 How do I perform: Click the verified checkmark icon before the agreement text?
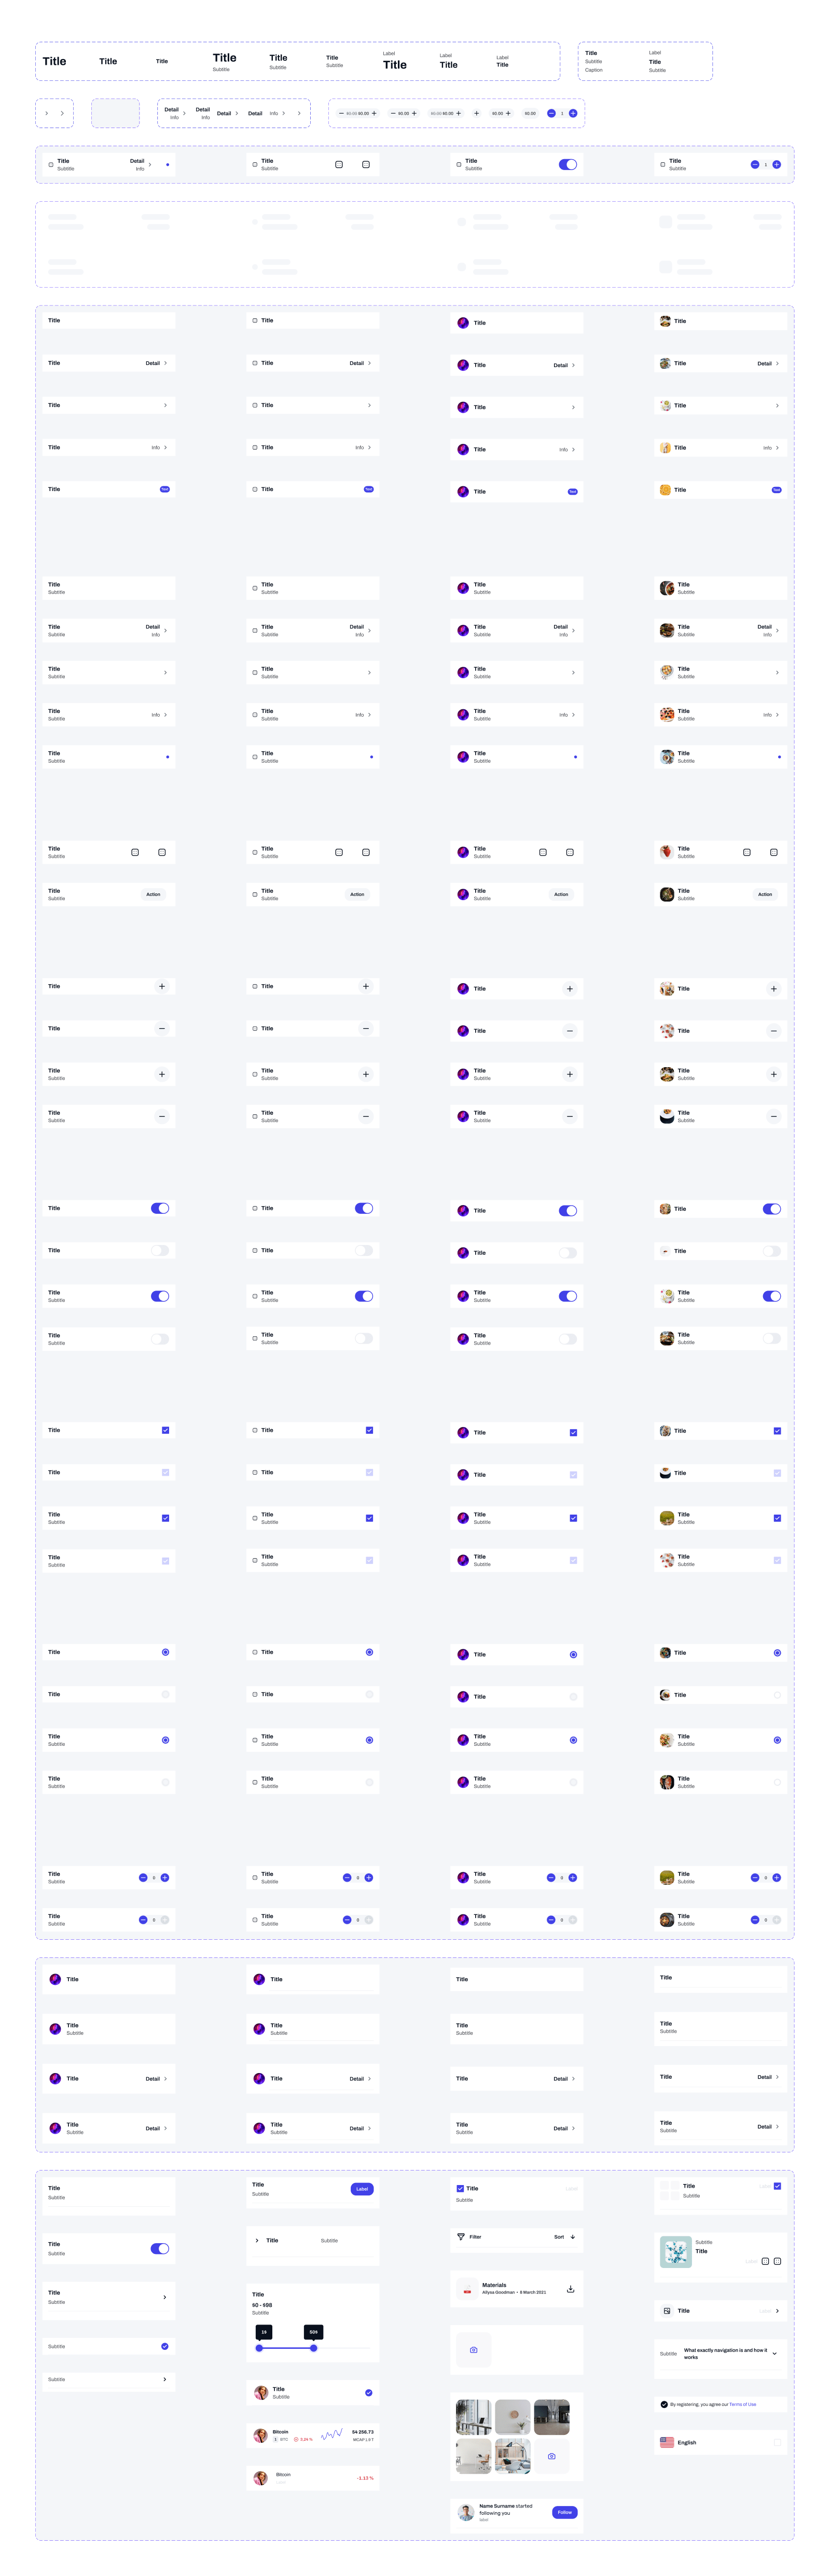664,2404
